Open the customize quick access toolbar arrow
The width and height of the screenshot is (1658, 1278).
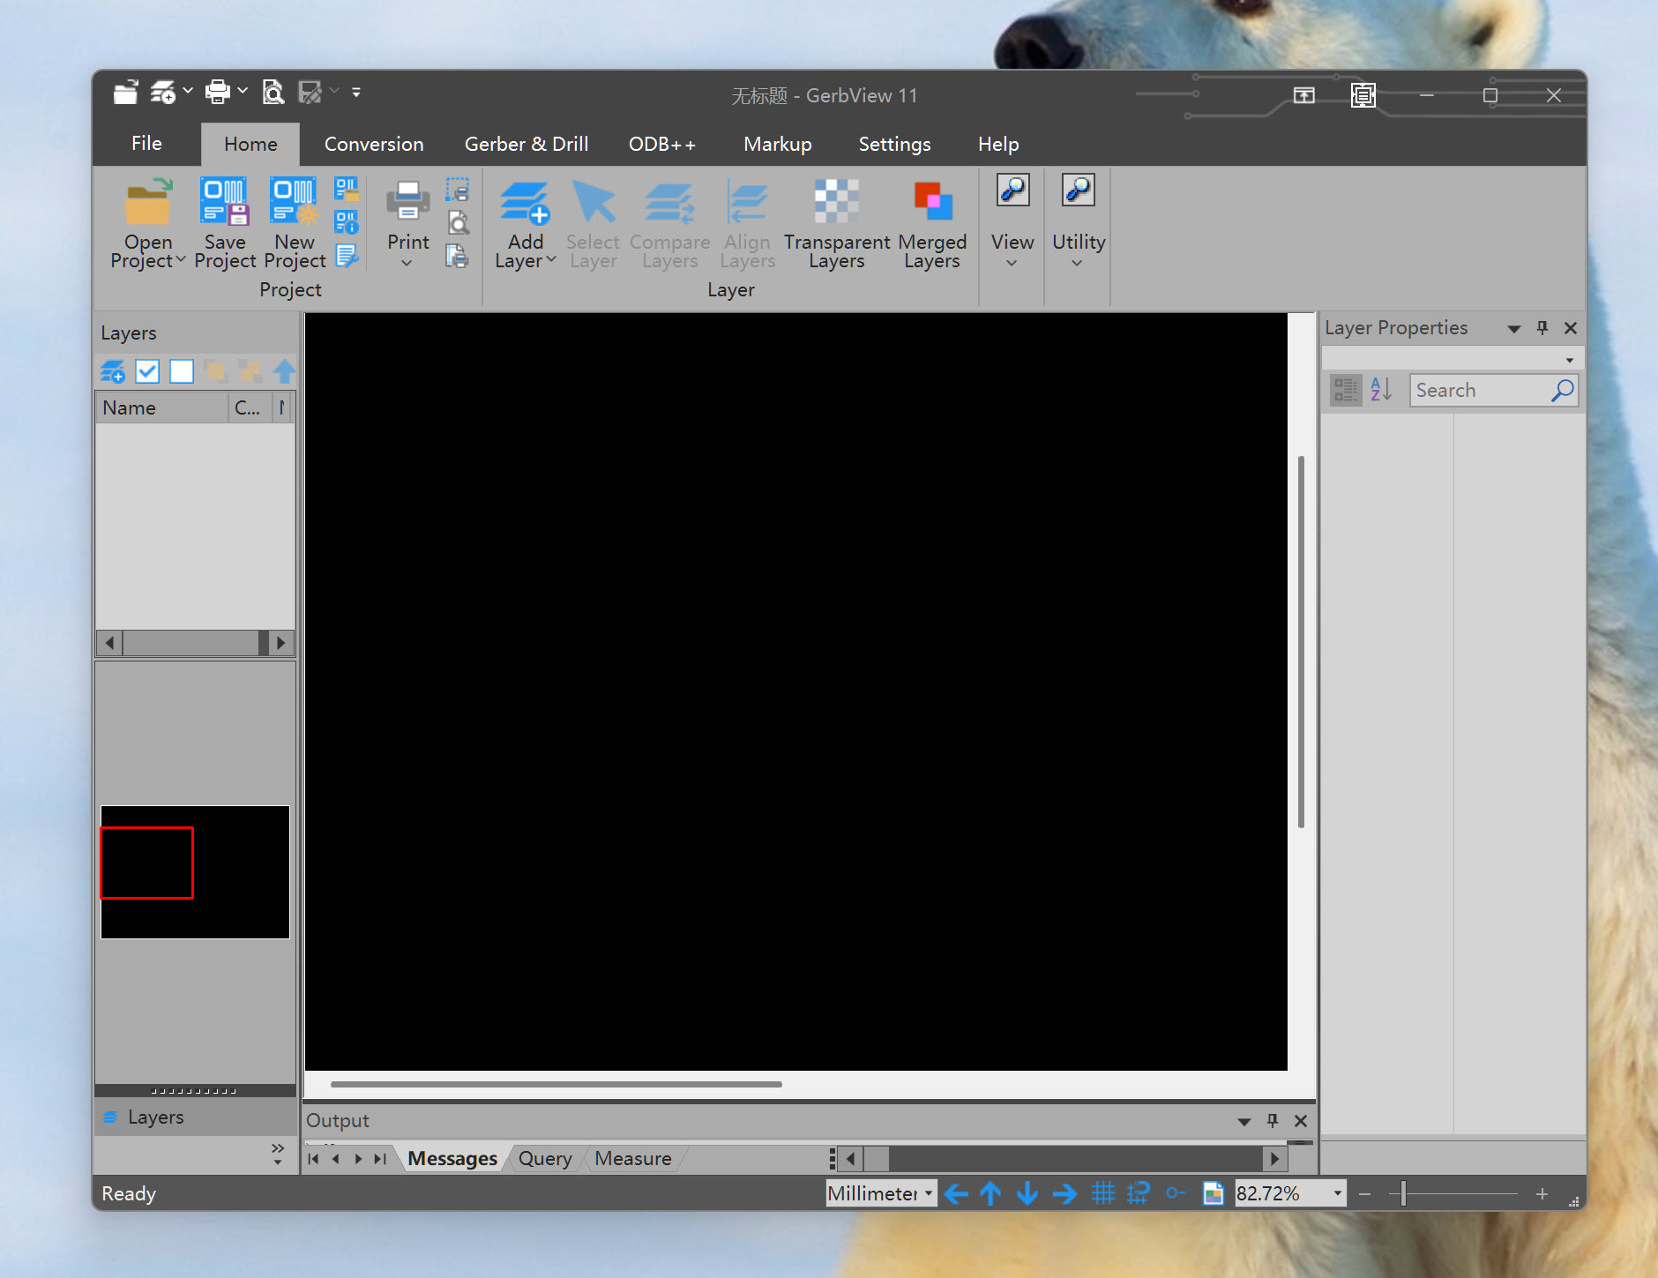356,92
